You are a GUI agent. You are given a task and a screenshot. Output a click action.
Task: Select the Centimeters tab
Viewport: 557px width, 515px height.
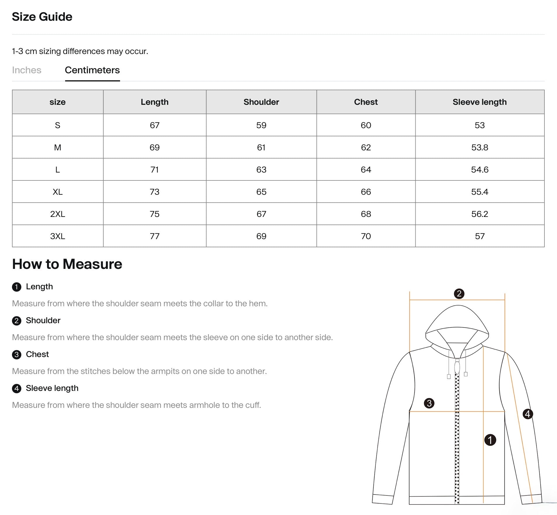coord(92,70)
